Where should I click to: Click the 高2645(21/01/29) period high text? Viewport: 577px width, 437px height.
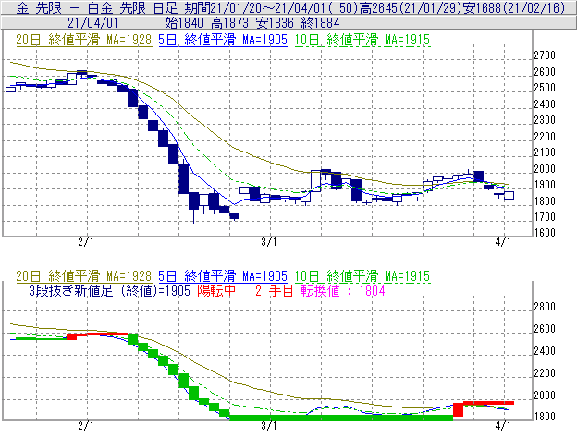[411, 7]
